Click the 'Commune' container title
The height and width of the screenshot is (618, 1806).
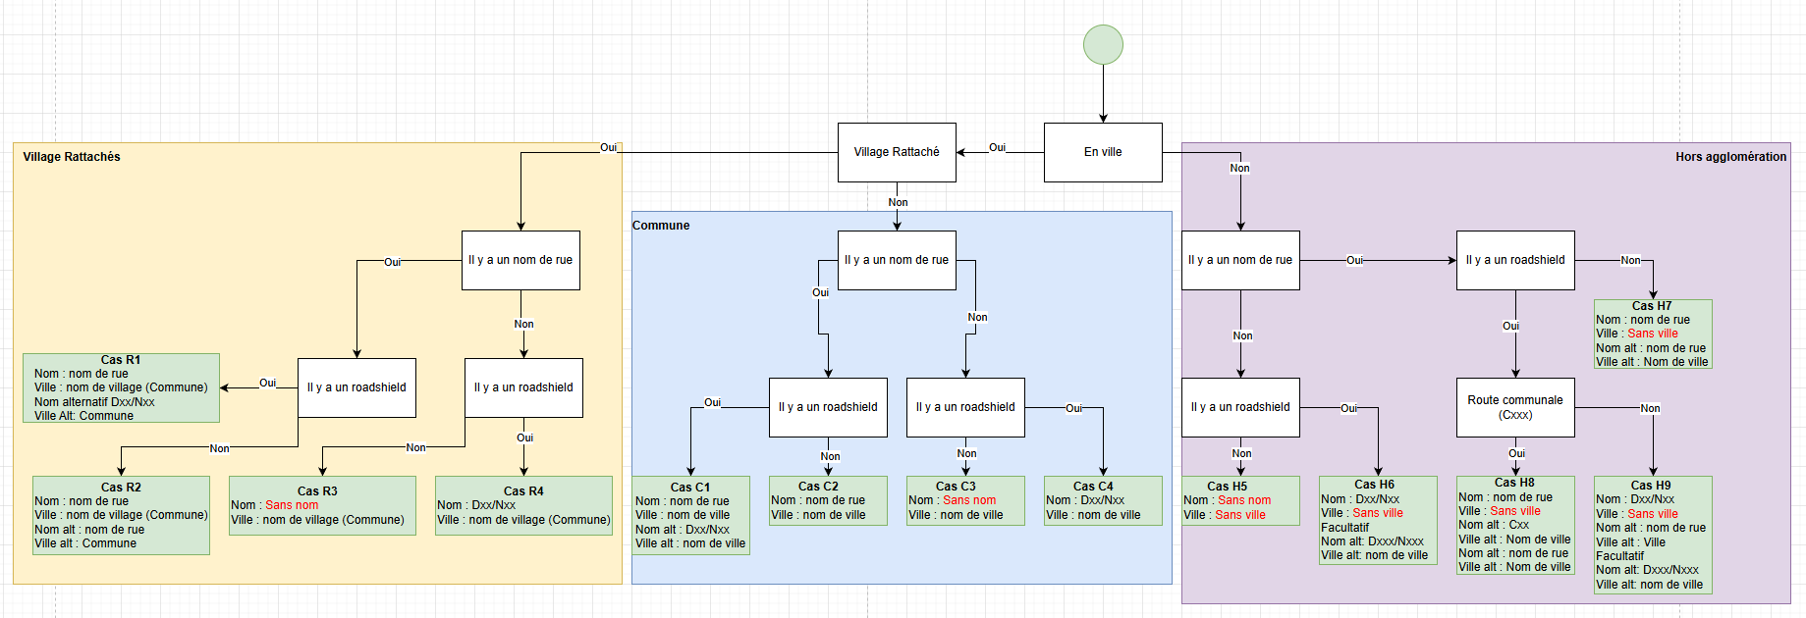click(x=661, y=226)
